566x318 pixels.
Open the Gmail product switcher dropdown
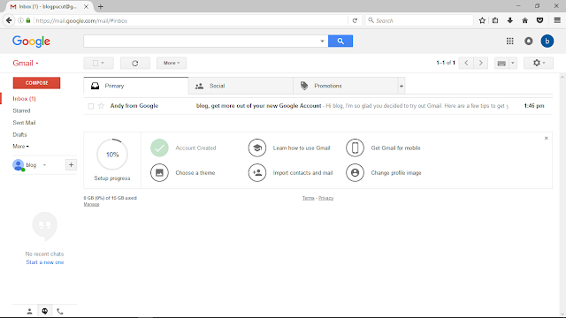[26, 63]
